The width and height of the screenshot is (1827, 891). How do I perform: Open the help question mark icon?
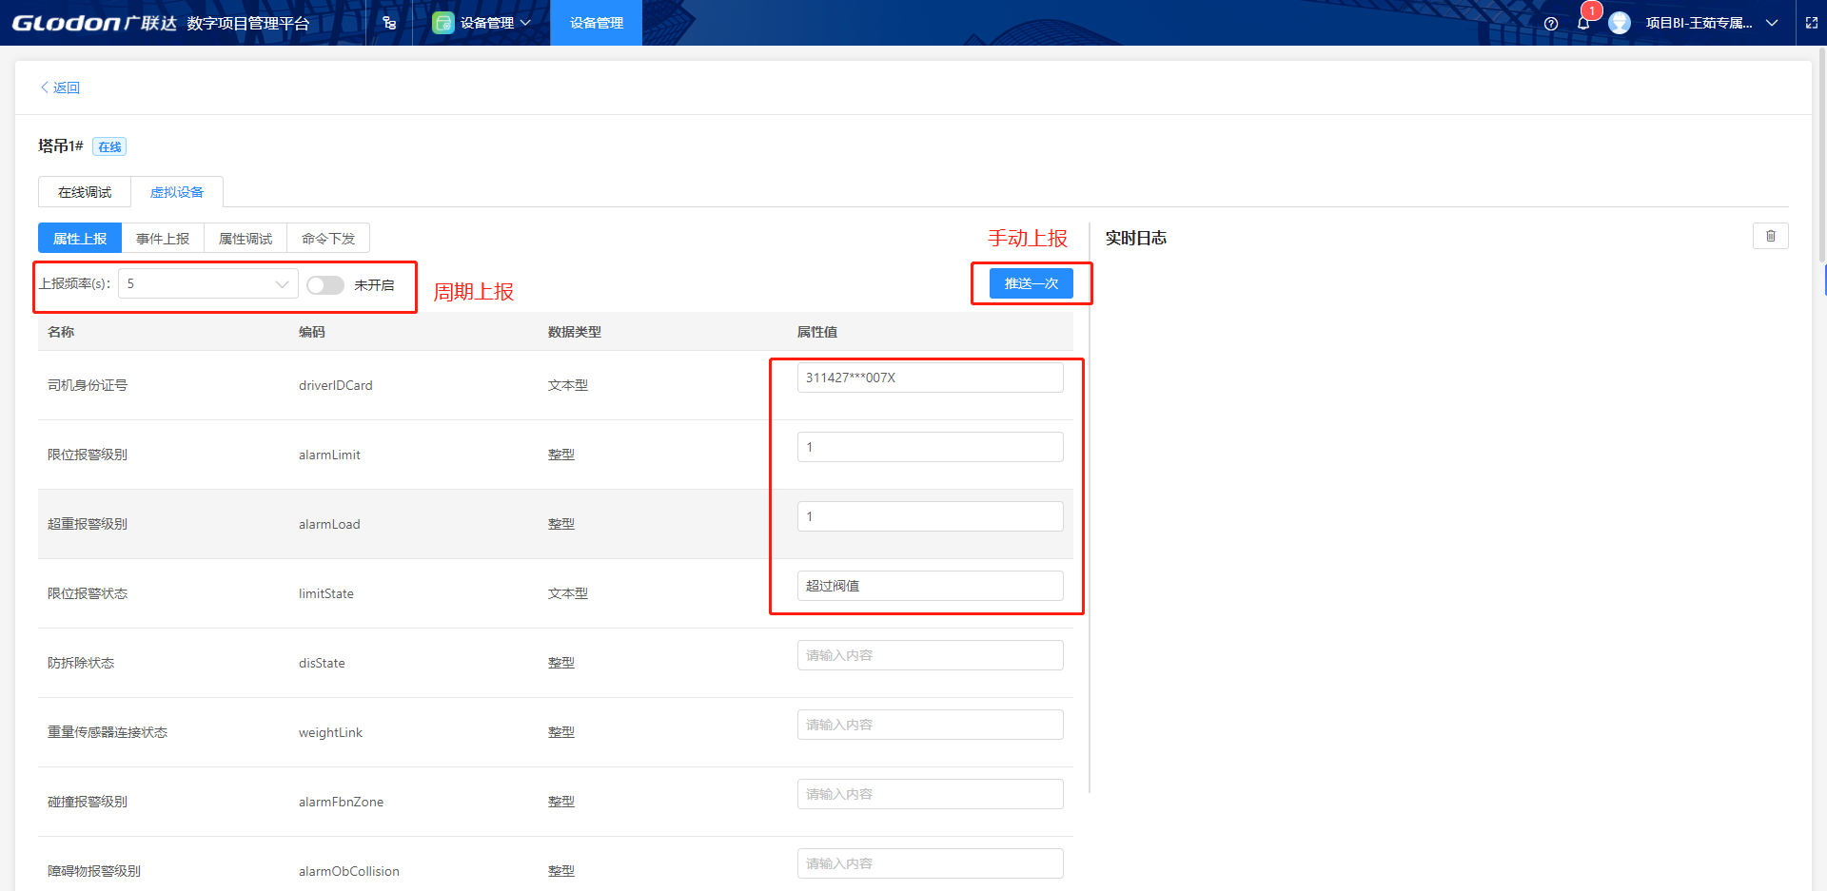tap(1551, 24)
